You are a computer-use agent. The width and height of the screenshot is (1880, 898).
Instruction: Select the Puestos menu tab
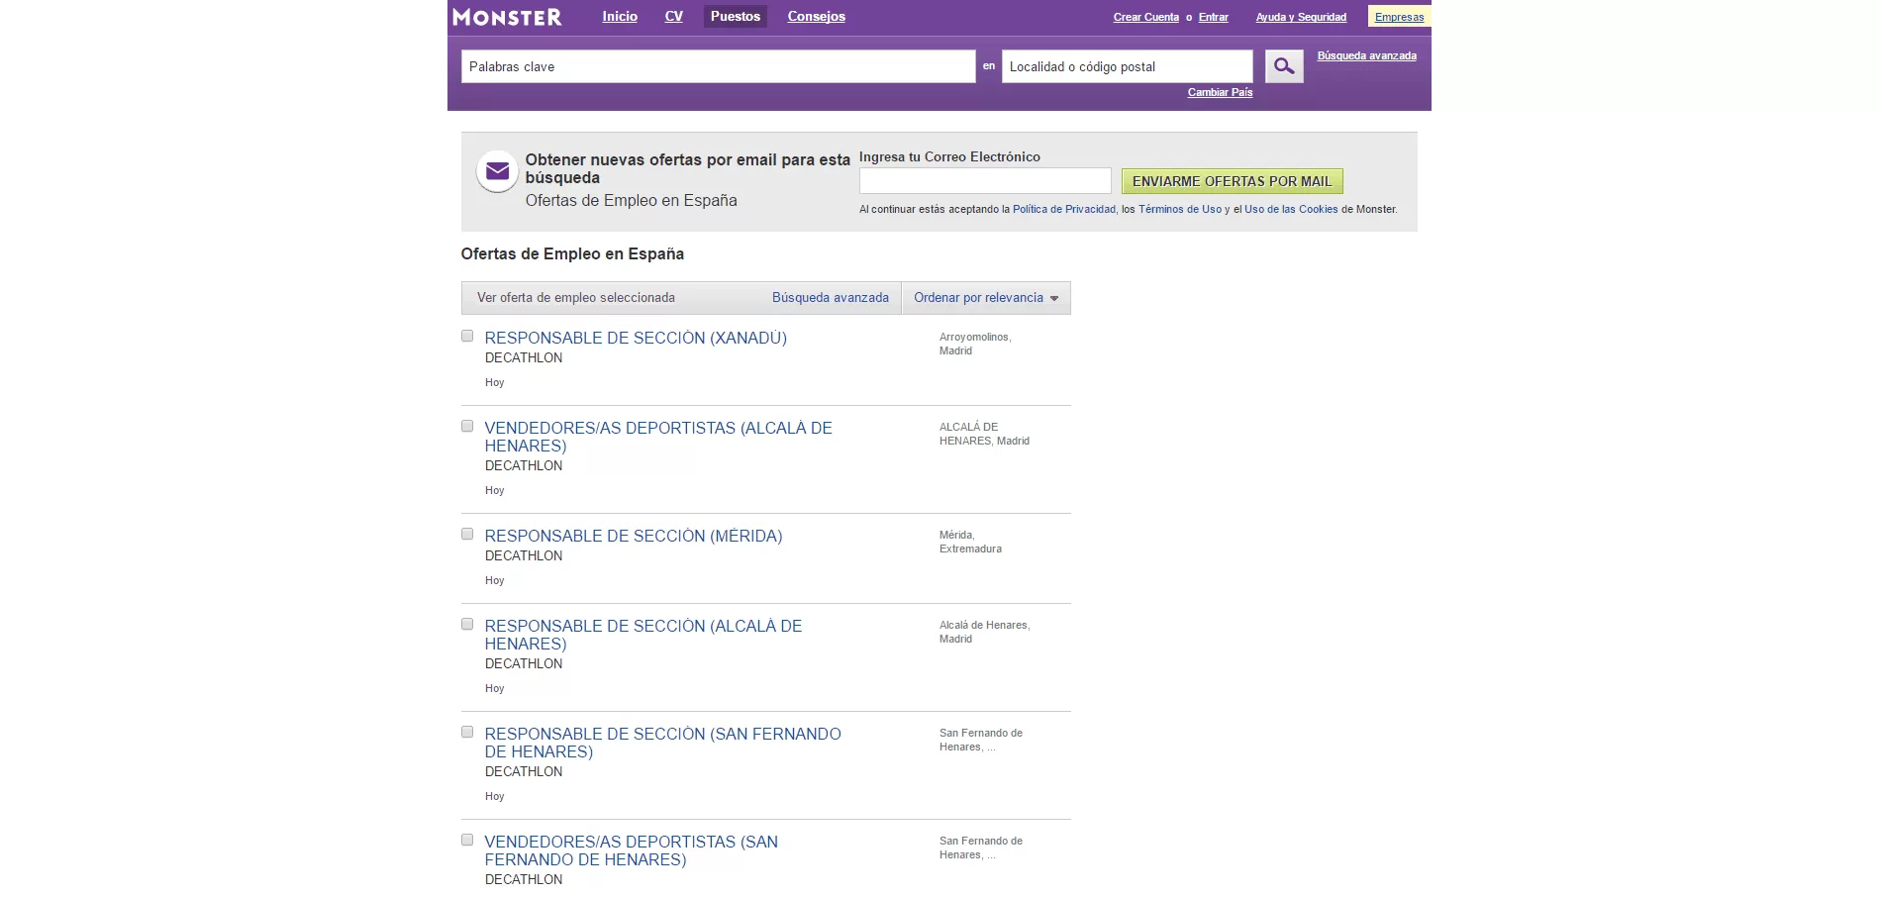[x=736, y=16]
